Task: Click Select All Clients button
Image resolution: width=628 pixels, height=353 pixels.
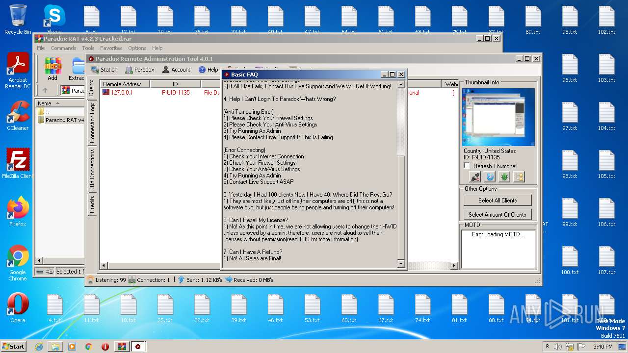Action: [x=497, y=200]
